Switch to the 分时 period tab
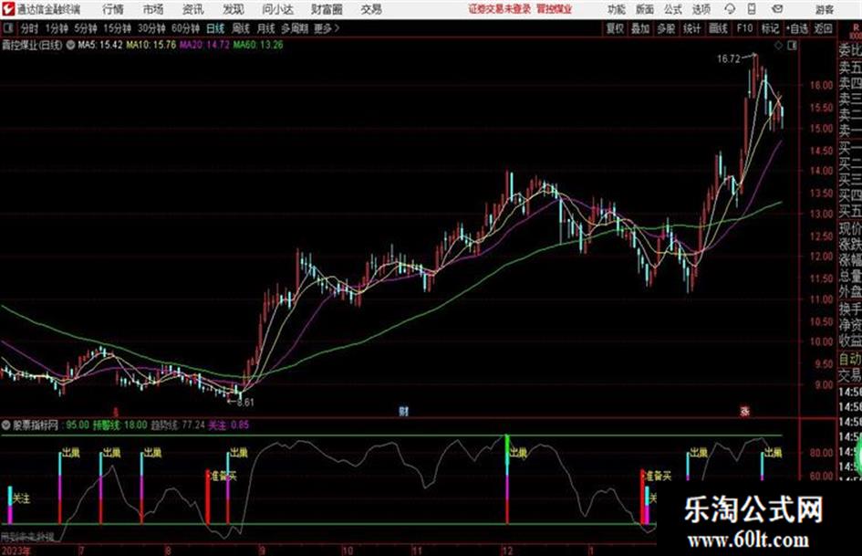 [x=30, y=28]
